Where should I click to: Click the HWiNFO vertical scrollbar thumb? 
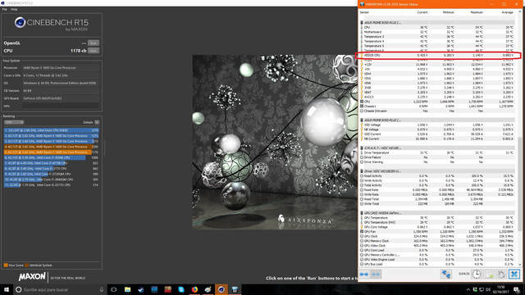pyautogui.click(x=519, y=184)
